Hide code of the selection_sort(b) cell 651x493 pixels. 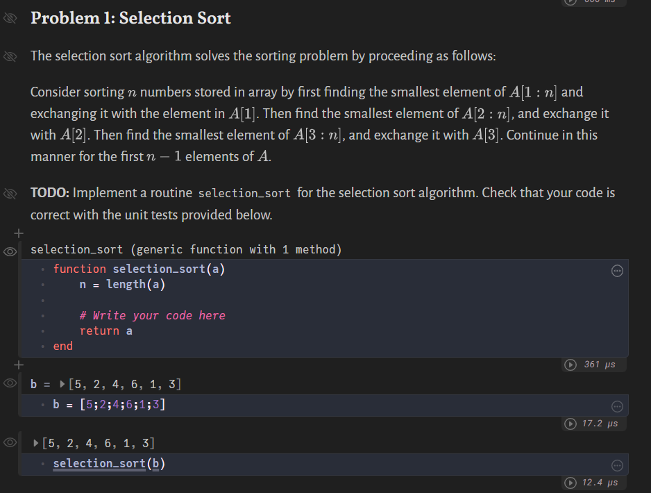[10, 442]
